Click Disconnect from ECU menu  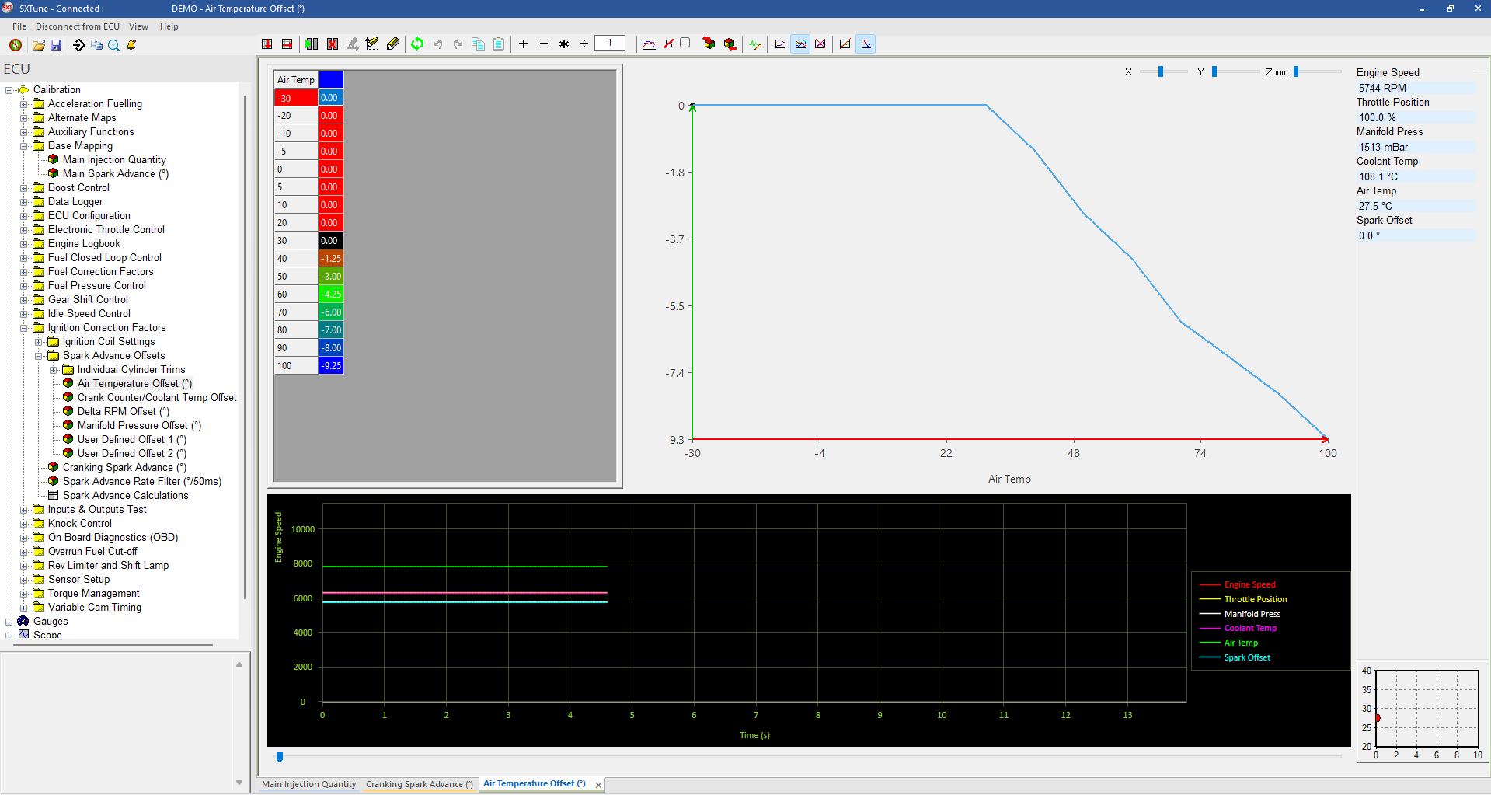[x=78, y=26]
